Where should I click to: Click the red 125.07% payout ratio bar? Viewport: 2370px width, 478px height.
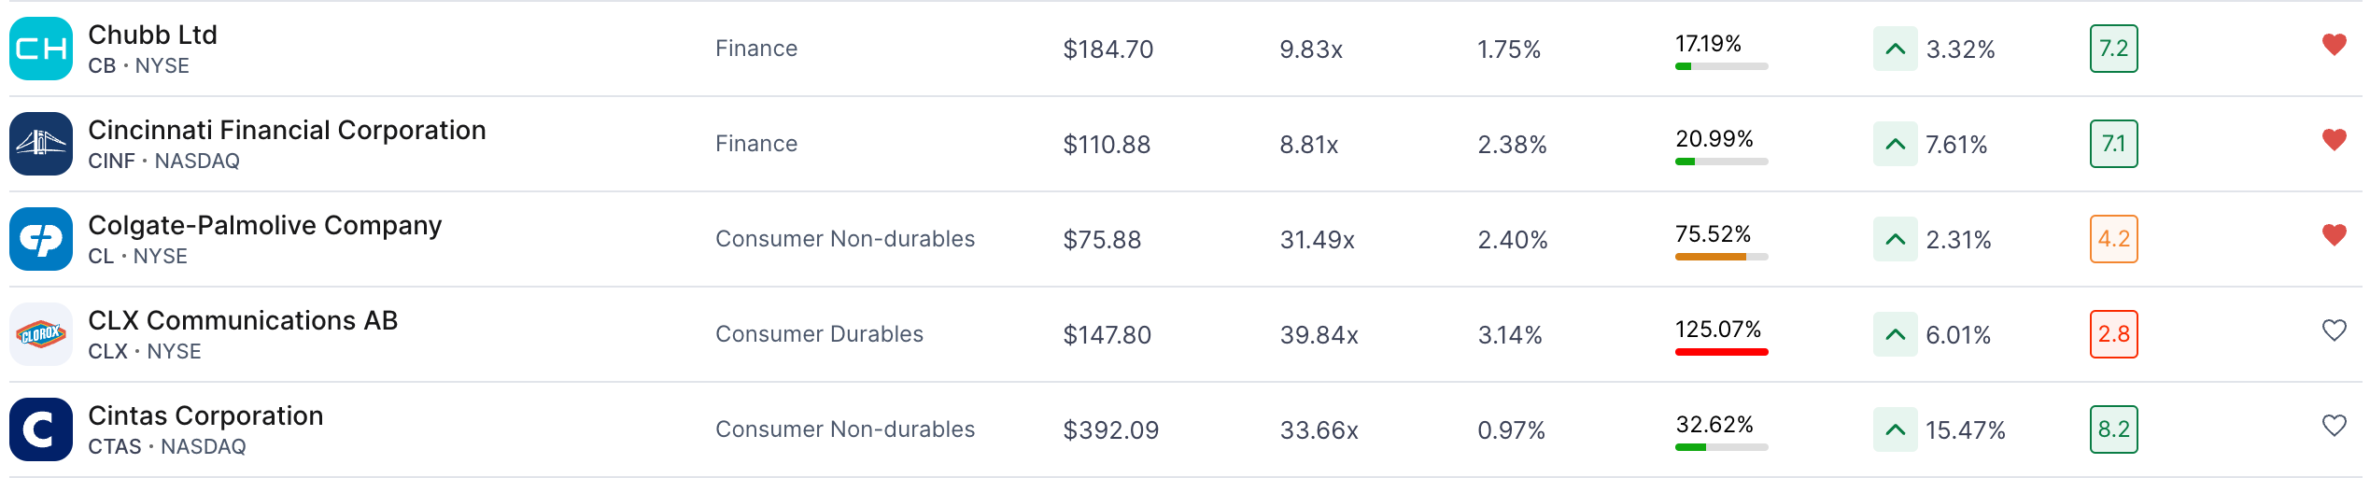[x=1722, y=352]
